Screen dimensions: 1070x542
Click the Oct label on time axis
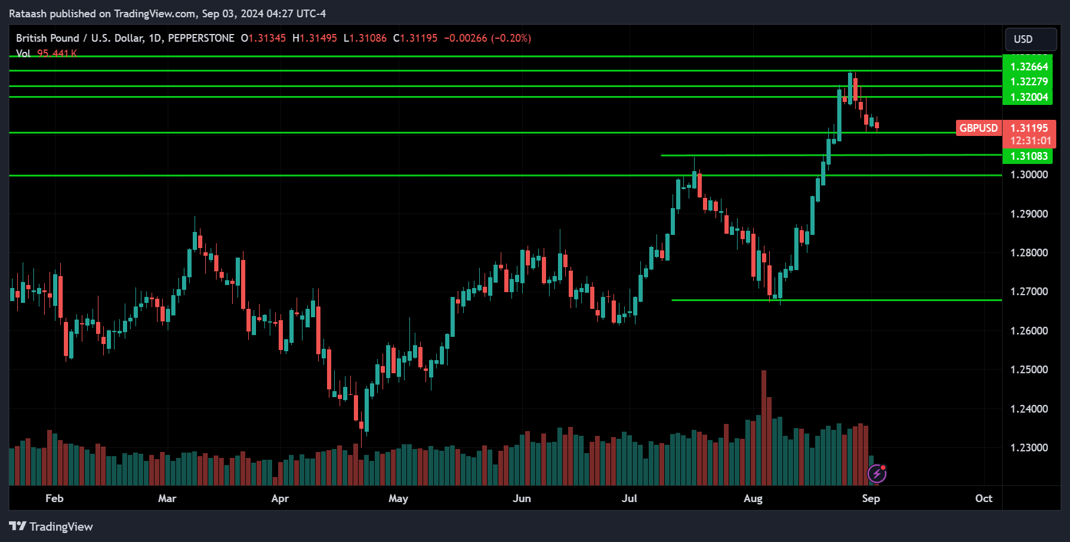tap(983, 498)
